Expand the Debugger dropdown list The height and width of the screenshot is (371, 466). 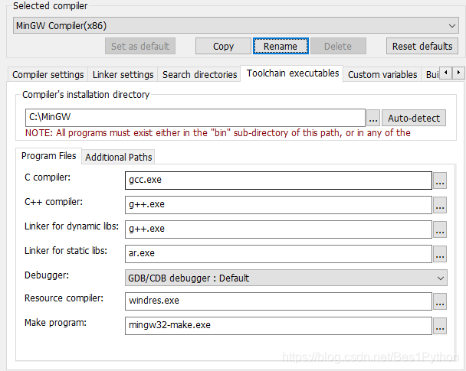tap(286, 278)
